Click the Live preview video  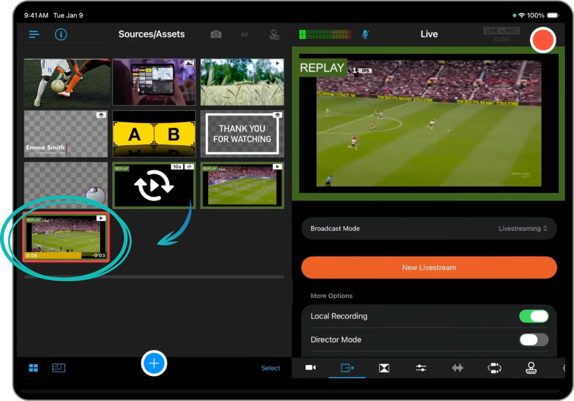(429, 124)
